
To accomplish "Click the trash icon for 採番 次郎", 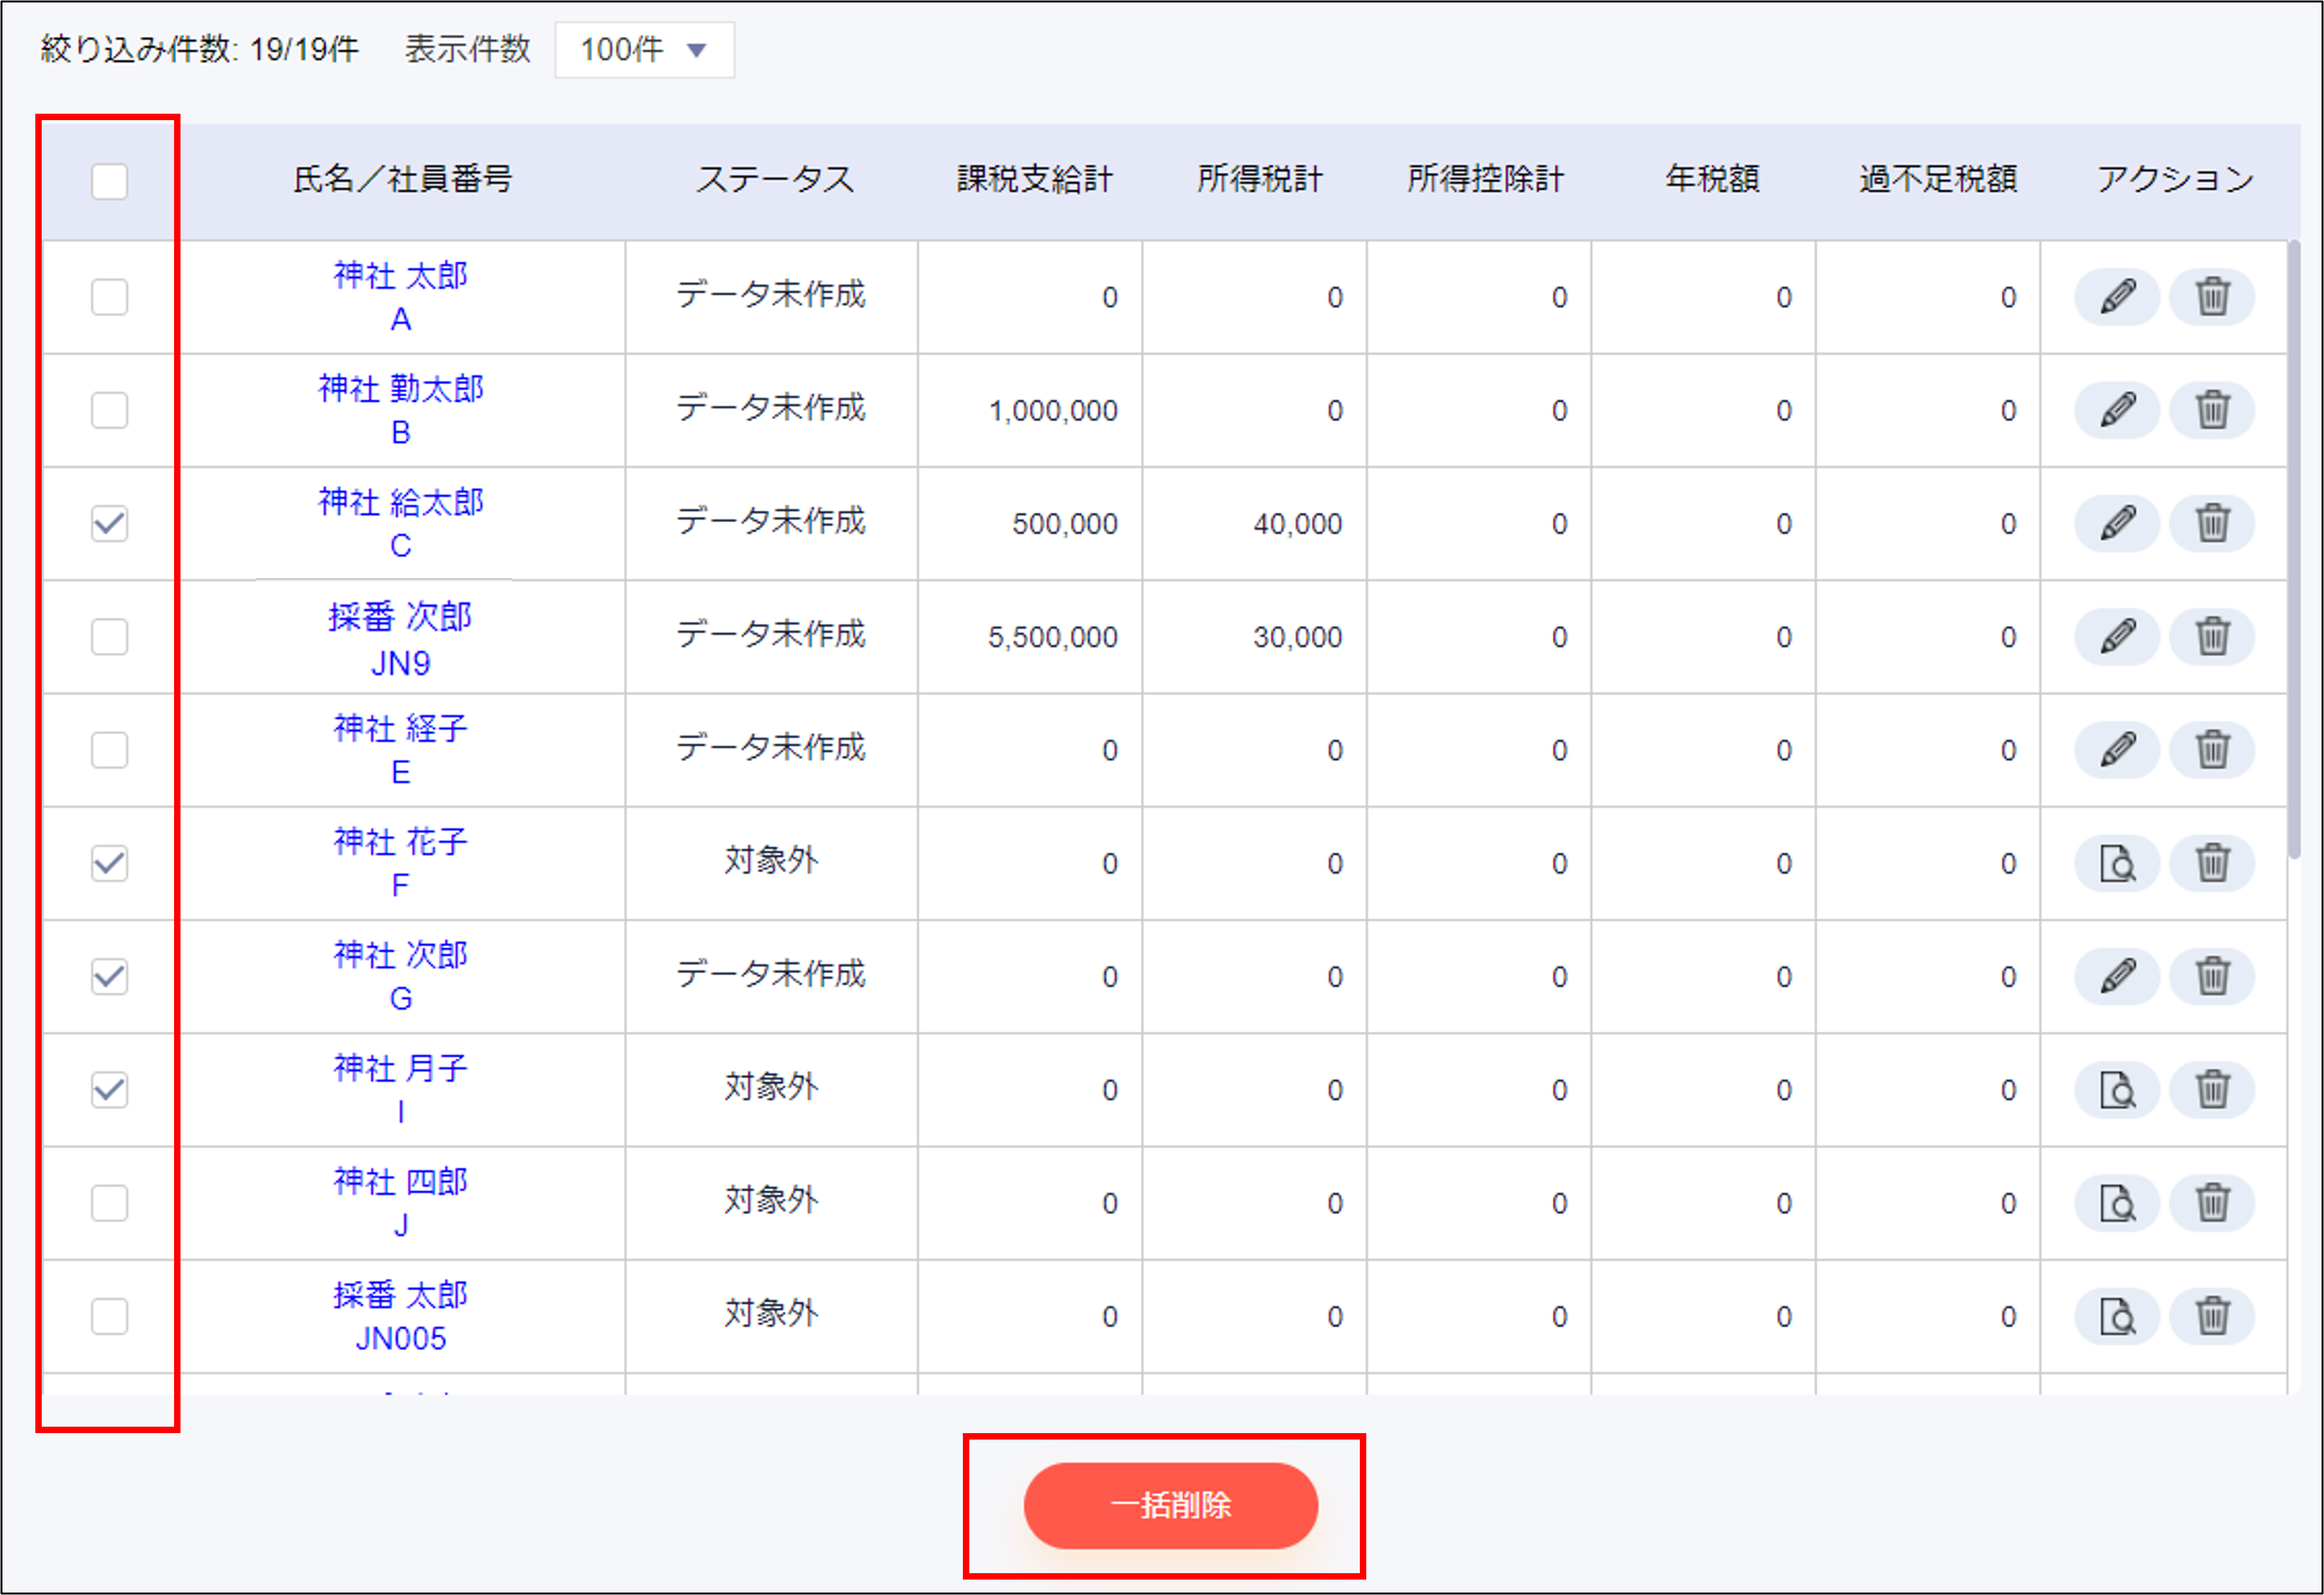I will coord(2212,636).
